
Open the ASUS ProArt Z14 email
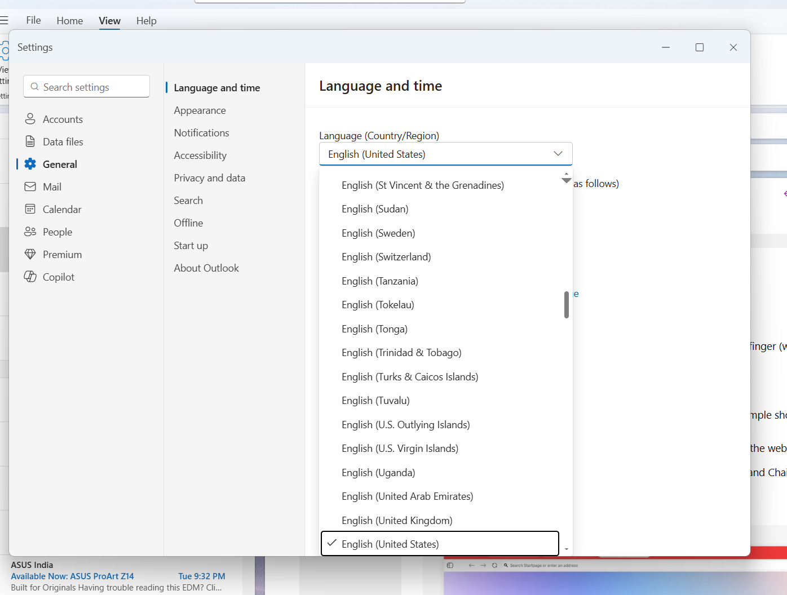(118, 576)
